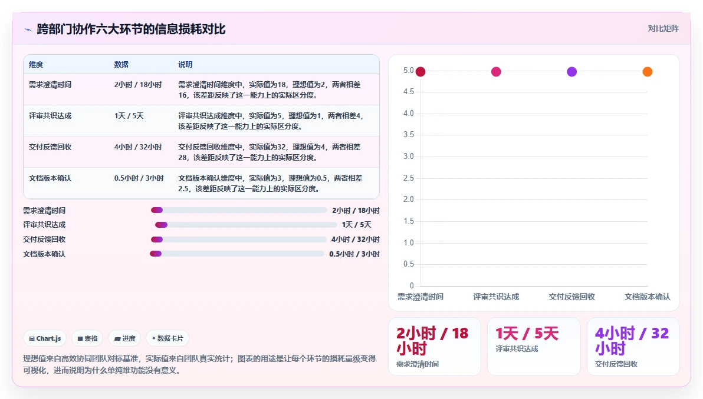Viewport: 703px width, 399px height.
Task: Open the pink 1天 / 5天 data card
Action: [x=534, y=347]
